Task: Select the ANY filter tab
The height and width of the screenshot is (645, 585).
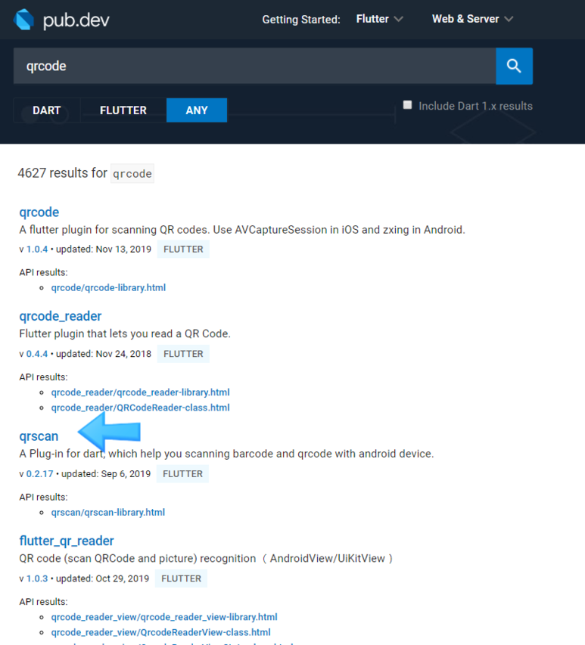Action: point(197,110)
